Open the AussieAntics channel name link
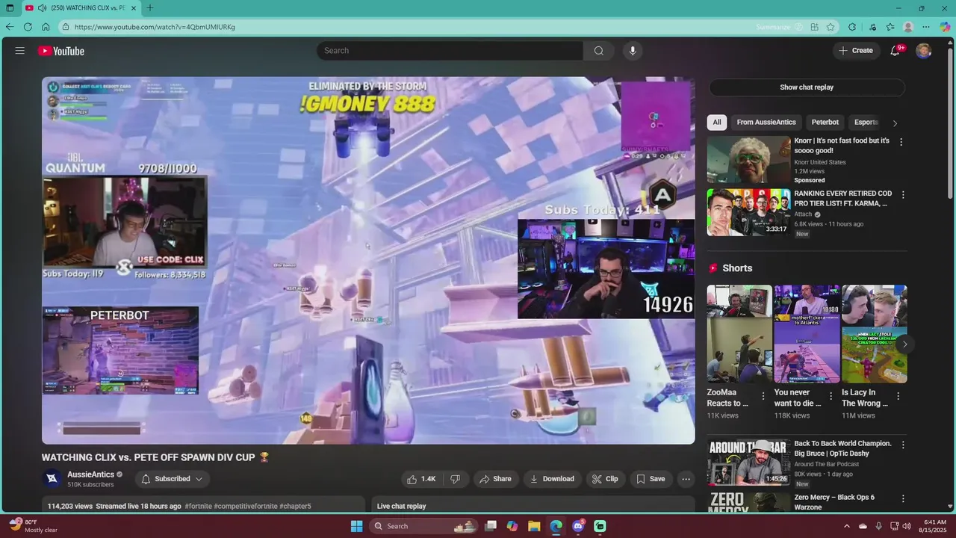956x538 pixels. click(90, 474)
